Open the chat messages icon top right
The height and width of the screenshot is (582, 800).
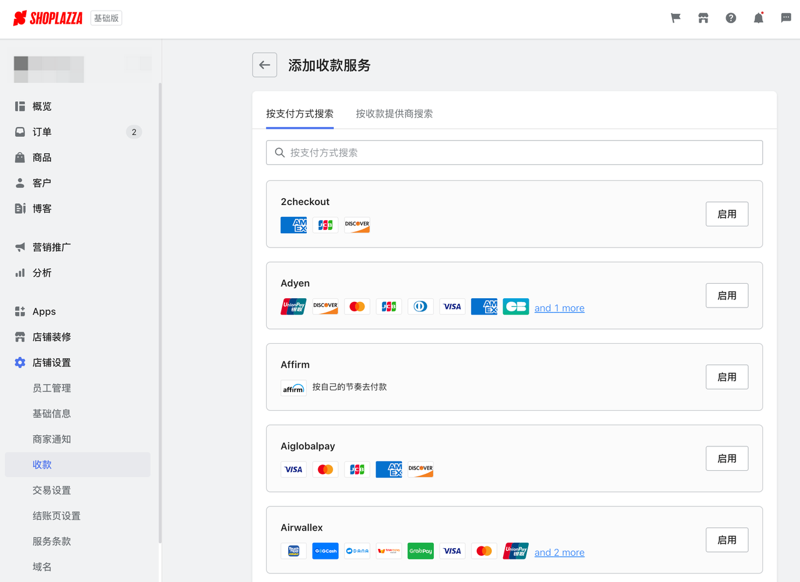(786, 18)
